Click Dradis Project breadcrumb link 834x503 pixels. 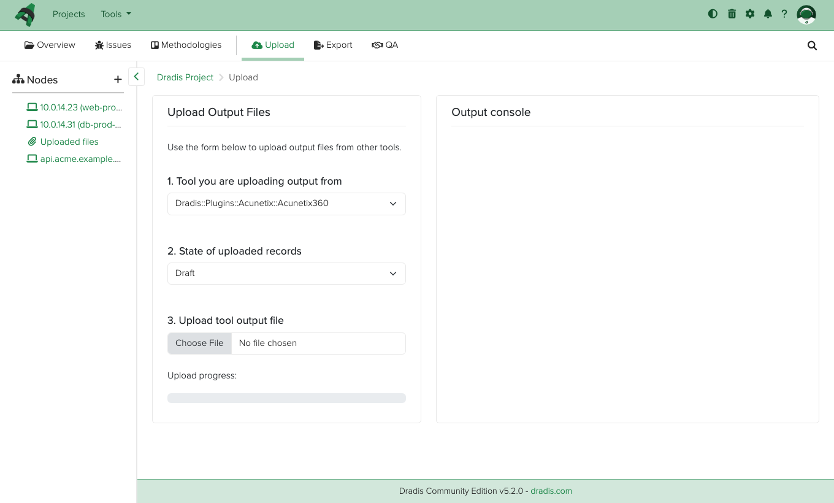pyautogui.click(x=185, y=77)
